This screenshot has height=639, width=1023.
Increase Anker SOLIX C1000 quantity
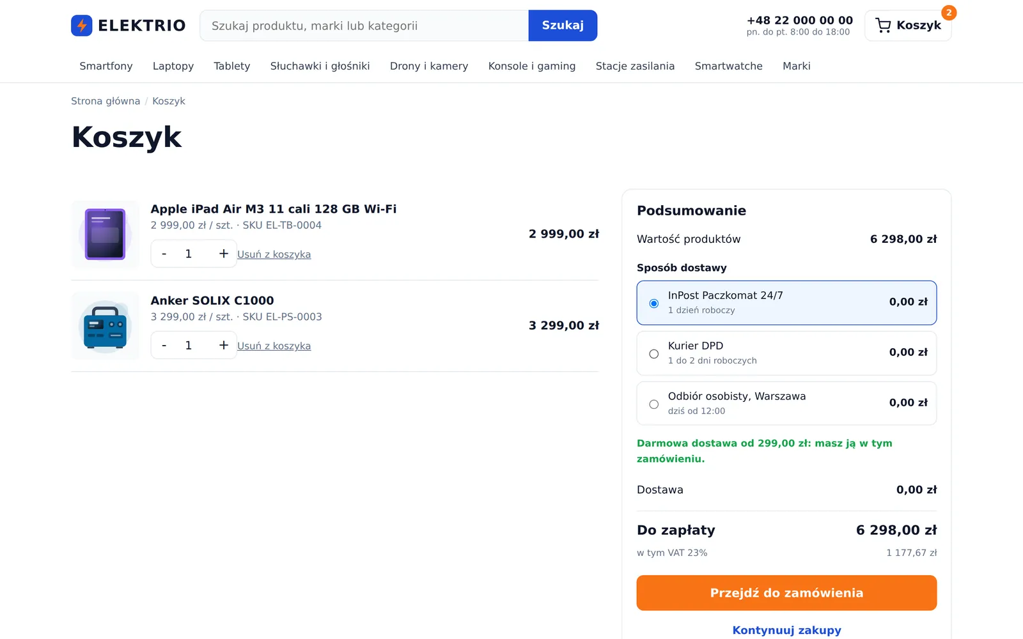[x=224, y=345]
